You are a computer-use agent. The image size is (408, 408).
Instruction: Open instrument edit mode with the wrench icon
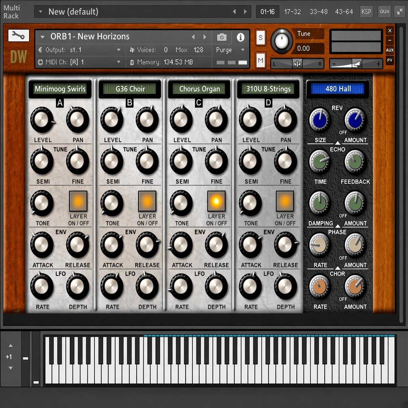coord(18,35)
